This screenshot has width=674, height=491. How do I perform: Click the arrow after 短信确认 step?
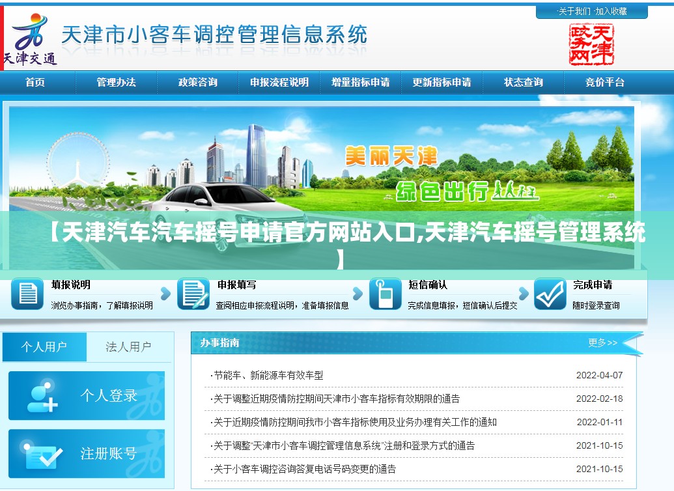pos(524,294)
